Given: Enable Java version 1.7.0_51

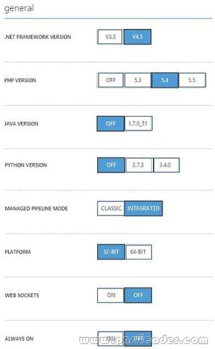Looking at the screenshot, I should [138, 123].
